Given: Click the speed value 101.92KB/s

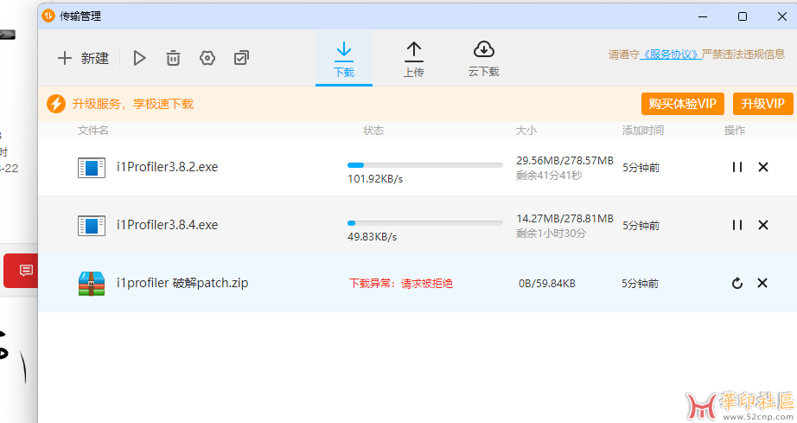Looking at the screenshot, I should click(375, 179).
